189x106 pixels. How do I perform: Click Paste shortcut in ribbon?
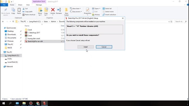[x=29, y=15]
